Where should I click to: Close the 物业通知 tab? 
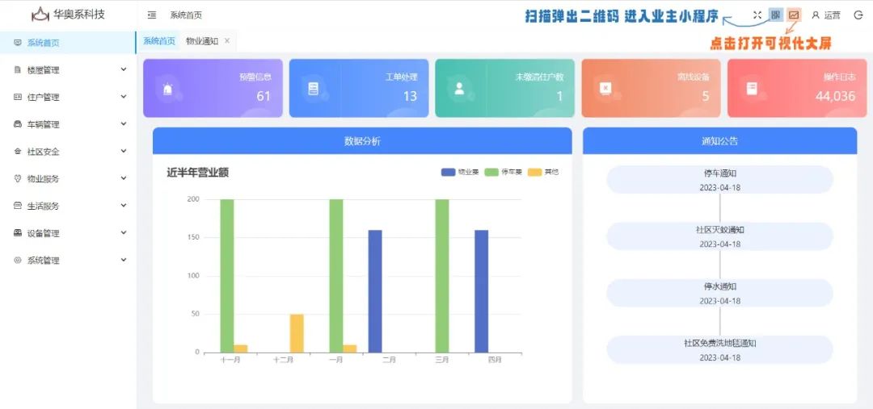pyautogui.click(x=227, y=41)
